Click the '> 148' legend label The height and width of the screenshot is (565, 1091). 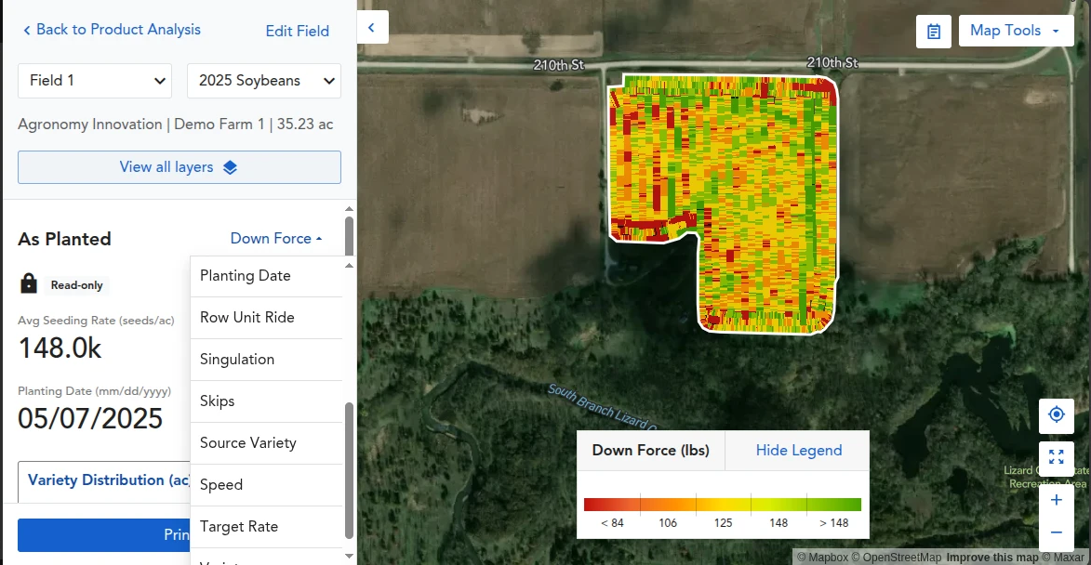[833, 523]
